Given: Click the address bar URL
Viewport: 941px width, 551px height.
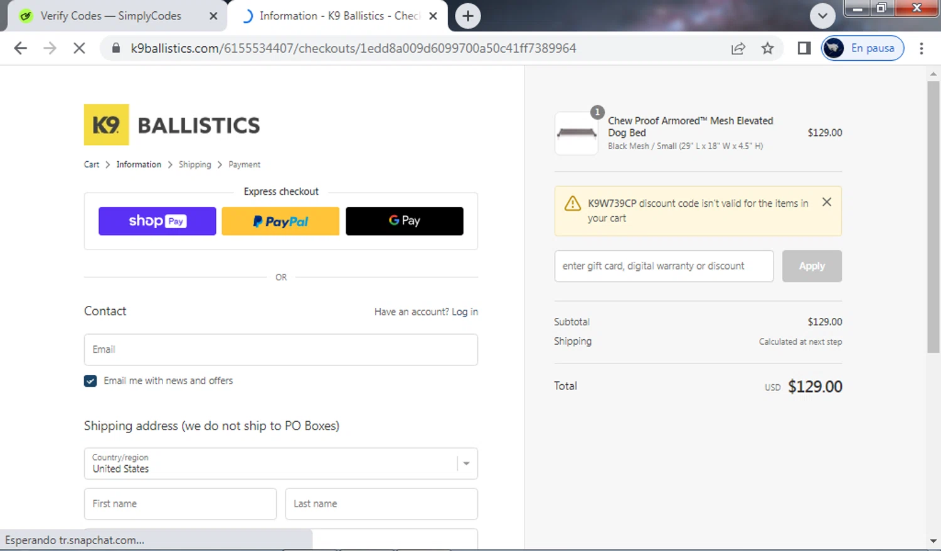Looking at the screenshot, I should coord(353,48).
